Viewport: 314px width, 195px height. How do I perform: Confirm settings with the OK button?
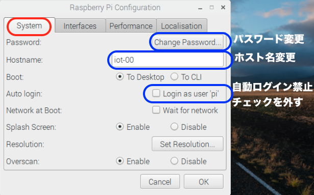(x=204, y=182)
